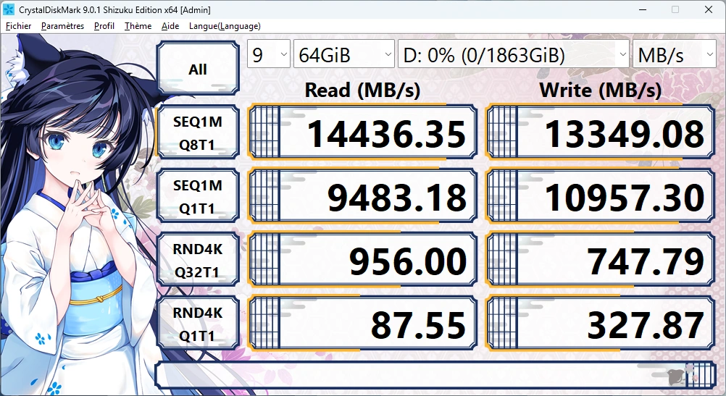726x396 pixels.
Task: Click the 327.87 write result
Action: pos(600,324)
